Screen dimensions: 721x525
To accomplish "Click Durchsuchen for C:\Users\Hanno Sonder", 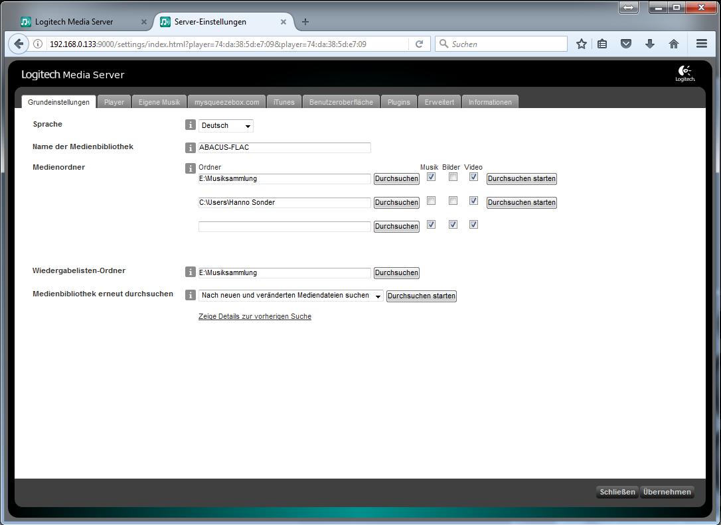I will tap(396, 202).
